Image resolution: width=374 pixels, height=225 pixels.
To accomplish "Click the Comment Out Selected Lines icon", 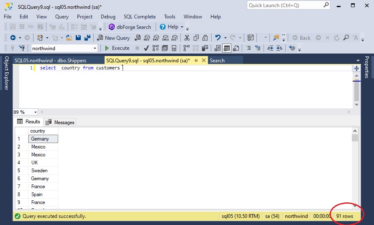I will pos(248,48).
